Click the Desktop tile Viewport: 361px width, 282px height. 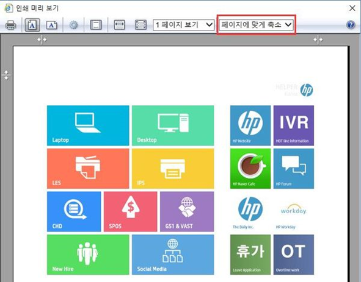(173, 125)
